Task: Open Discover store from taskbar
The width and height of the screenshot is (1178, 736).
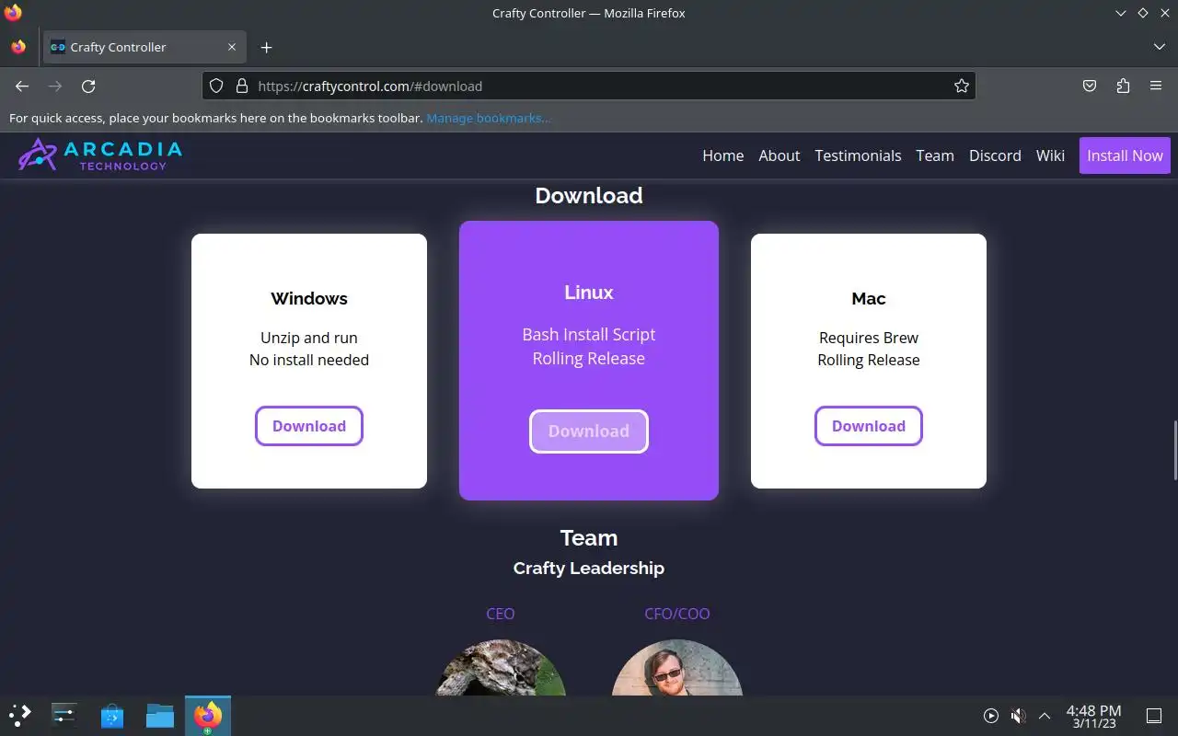Action: click(x=112, y=715)
